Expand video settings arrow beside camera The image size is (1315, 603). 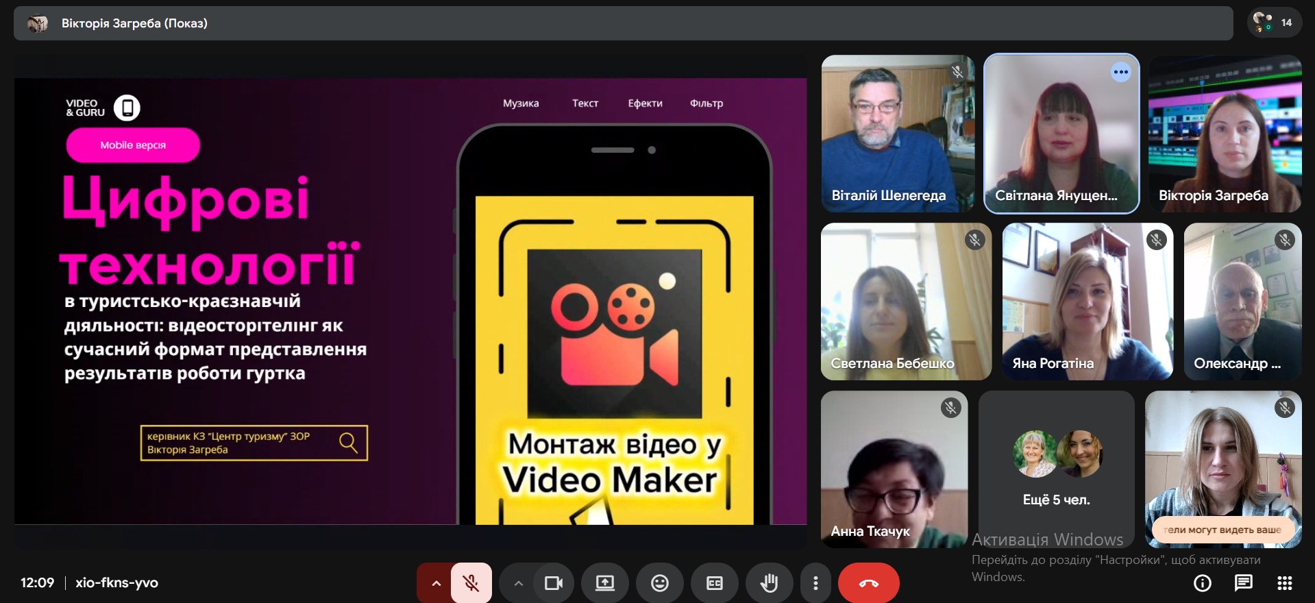[518, 583]
